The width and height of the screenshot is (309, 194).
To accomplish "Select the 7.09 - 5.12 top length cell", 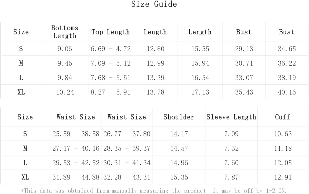I will [111, 63].
